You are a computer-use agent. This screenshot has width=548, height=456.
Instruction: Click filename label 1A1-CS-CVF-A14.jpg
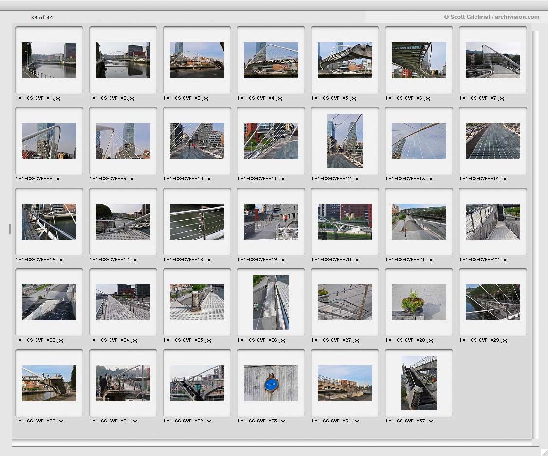point(483,179)
